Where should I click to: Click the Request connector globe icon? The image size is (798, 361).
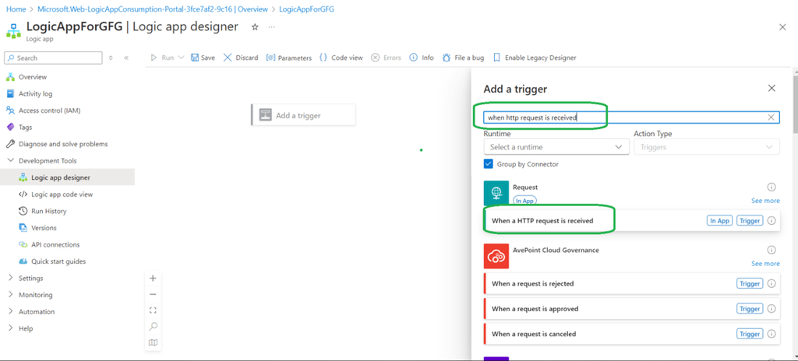coord(496,193)
